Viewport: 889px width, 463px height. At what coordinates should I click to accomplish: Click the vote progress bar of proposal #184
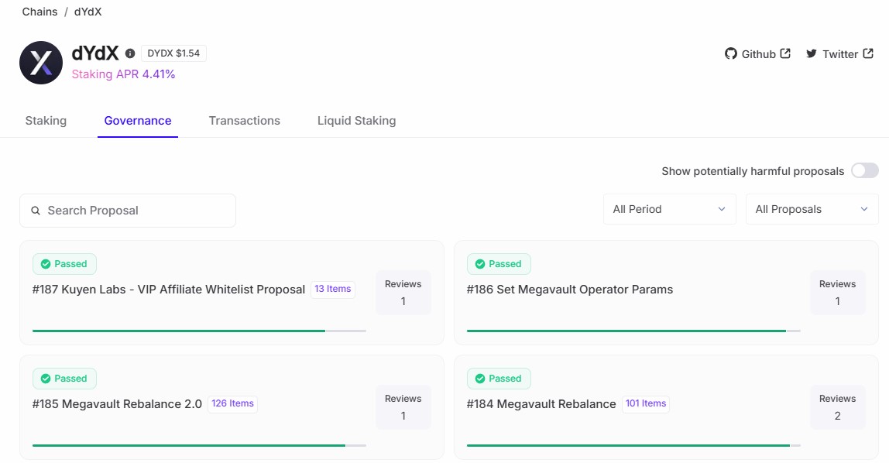coord(633,445)
